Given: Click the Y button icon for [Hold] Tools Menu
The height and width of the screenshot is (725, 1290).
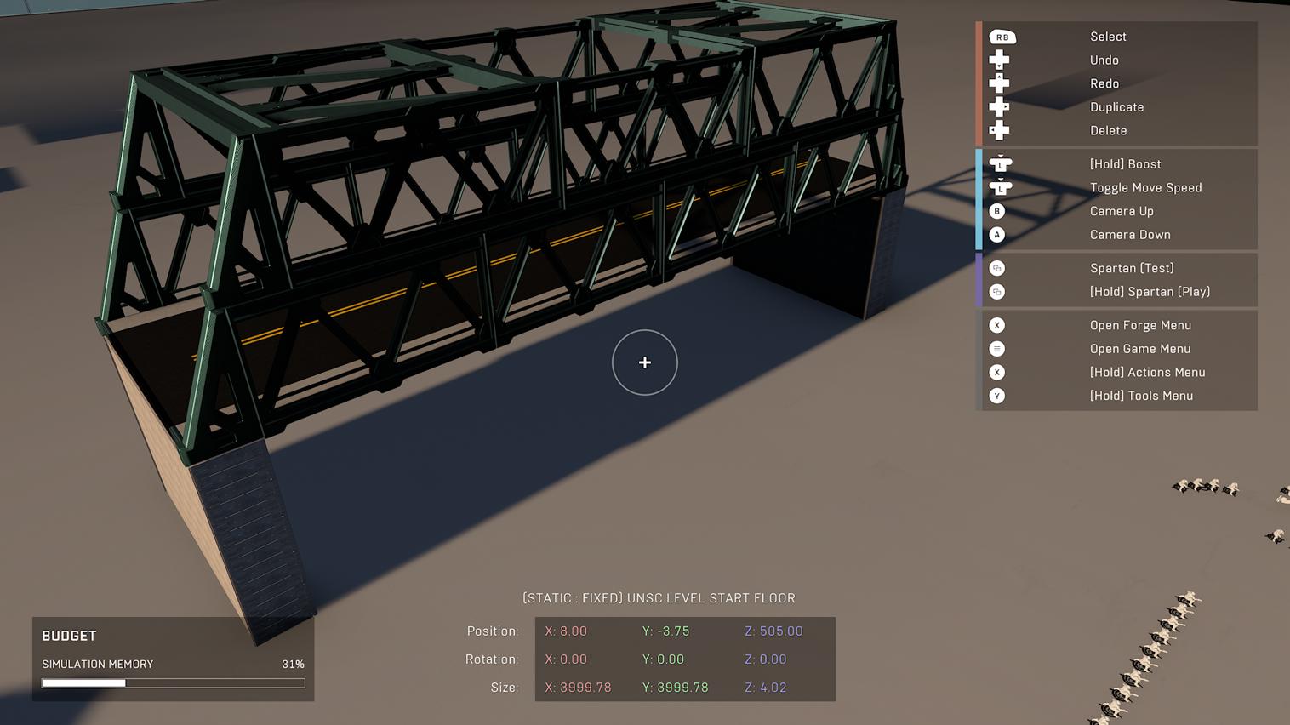Looking at the screenshot, I should (997, 396).
